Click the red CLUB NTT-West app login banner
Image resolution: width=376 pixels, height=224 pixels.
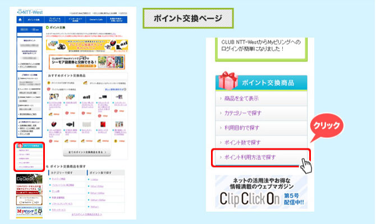coord(29,189)
